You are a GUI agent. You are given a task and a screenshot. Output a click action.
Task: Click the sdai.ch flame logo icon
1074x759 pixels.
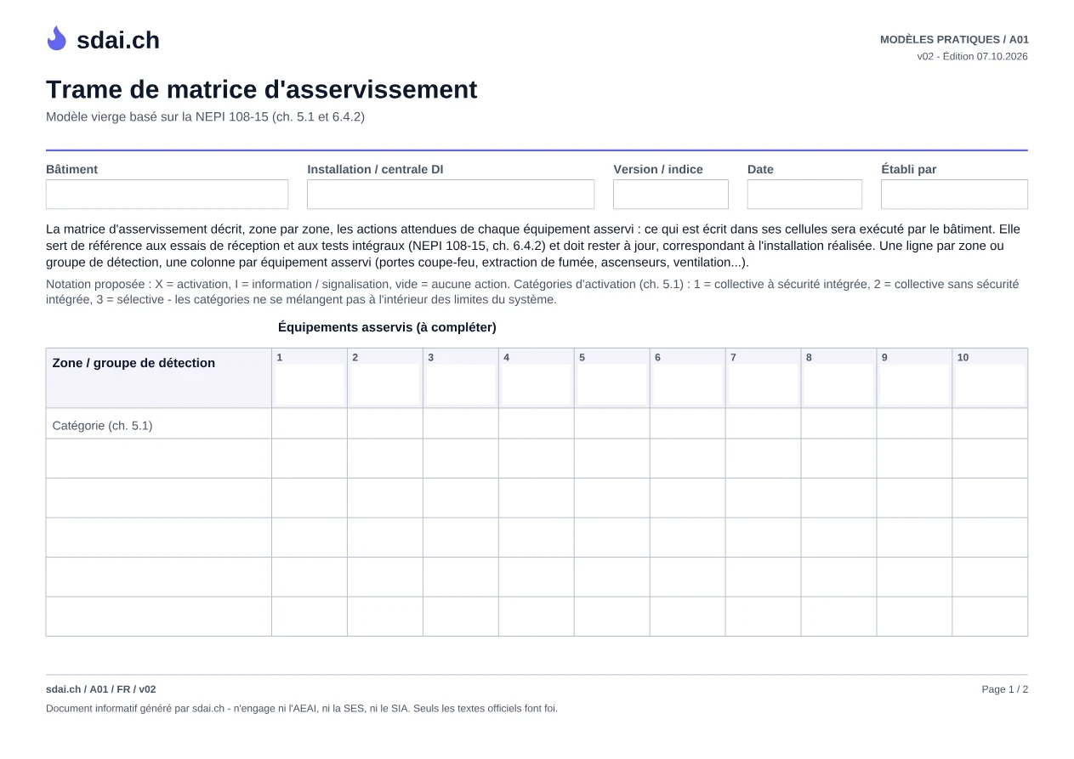pyautogui.click(x=56, y=38)
